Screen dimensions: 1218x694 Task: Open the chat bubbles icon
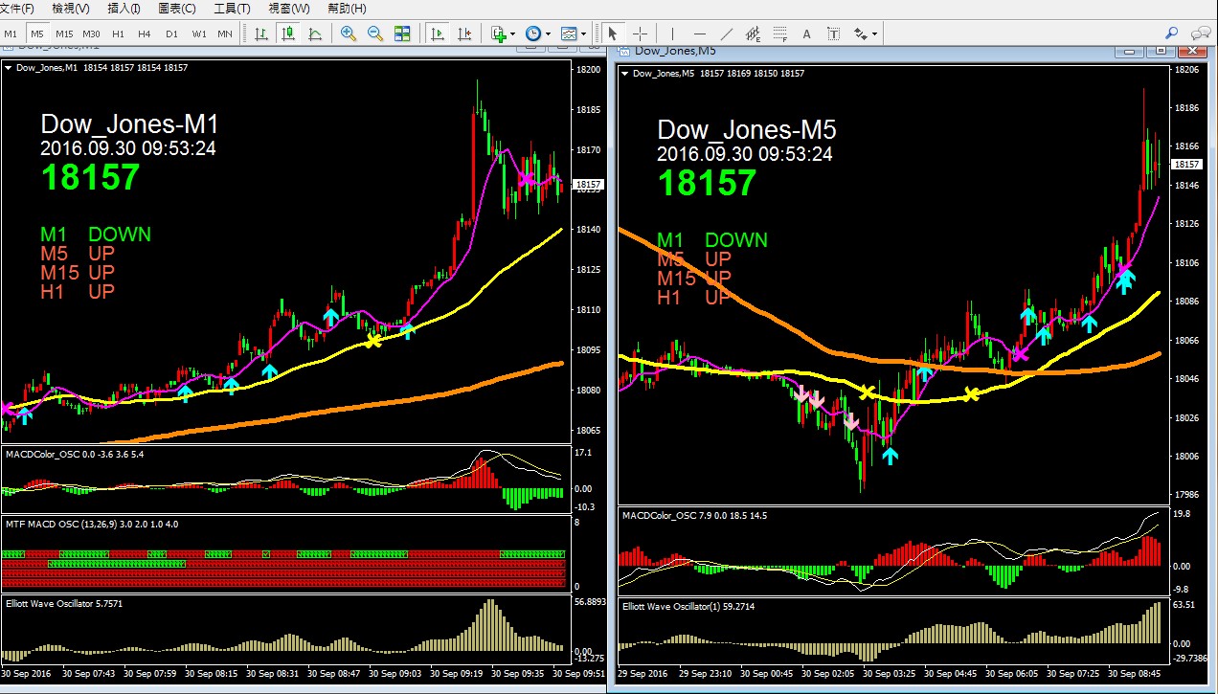1199,34
